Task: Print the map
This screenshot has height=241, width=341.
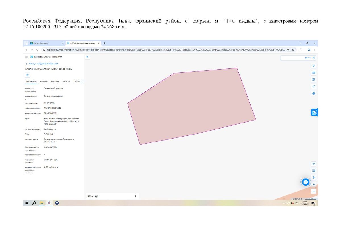Action: [313, 93]
